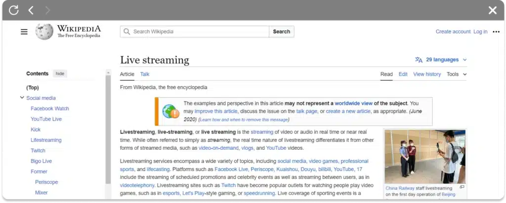Image resolution: width=506 pixels, height=203 pixels.
Task: Collapse the Social media contents section
Action: 22,98
